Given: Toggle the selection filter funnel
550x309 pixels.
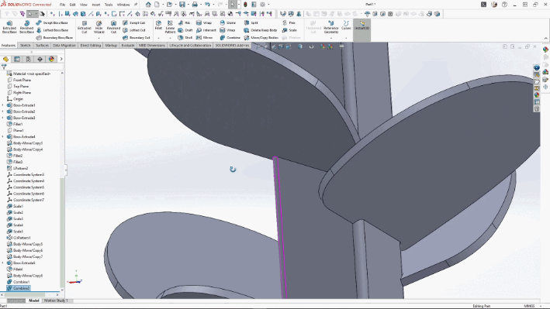Looking at the screenshot, I should (x=4, y=67).
